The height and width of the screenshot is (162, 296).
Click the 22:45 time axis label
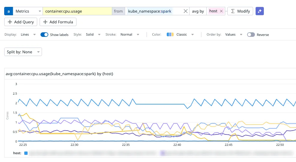[x=229, y=145]
